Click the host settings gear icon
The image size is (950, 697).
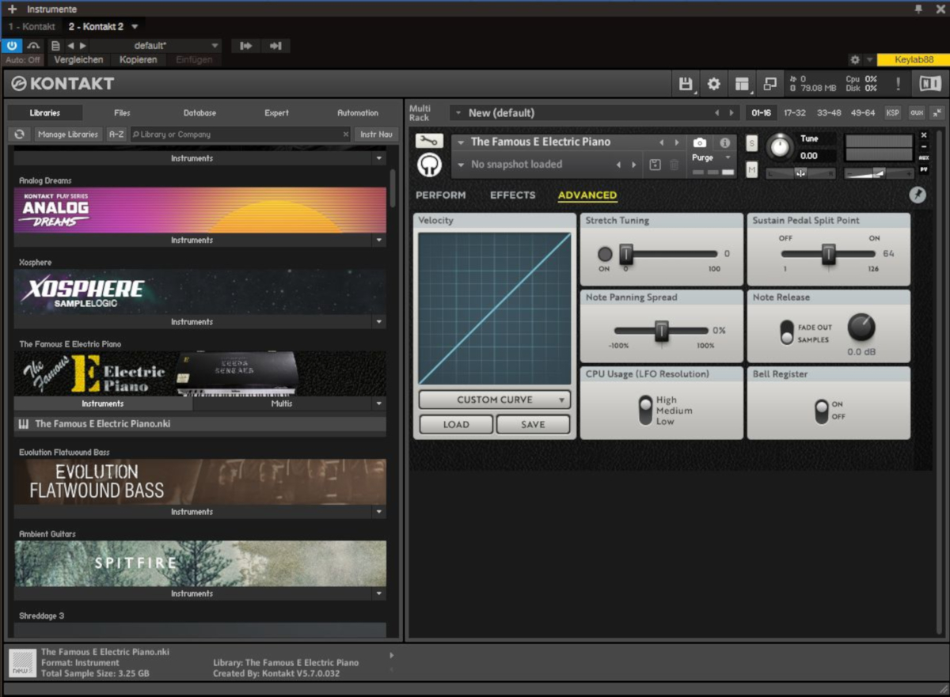[854, 60]
